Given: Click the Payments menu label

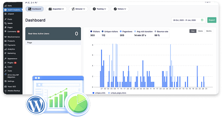Looking at the screenshot, I should [x=11, y=45].
